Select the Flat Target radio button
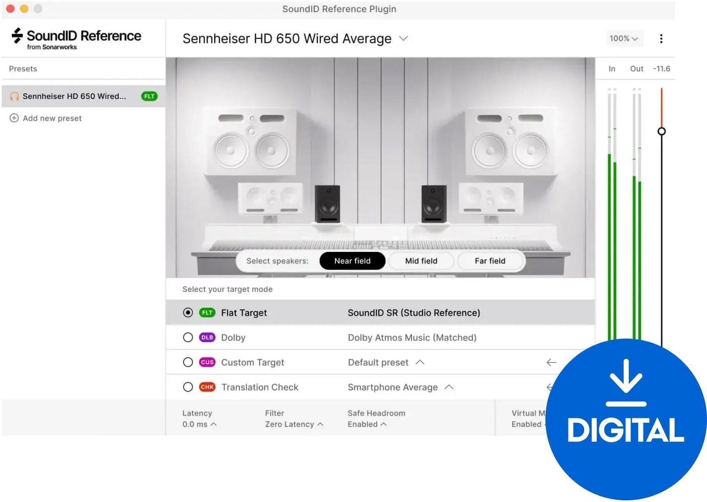The height and width of the screenshot is (502, 707). 188,312
